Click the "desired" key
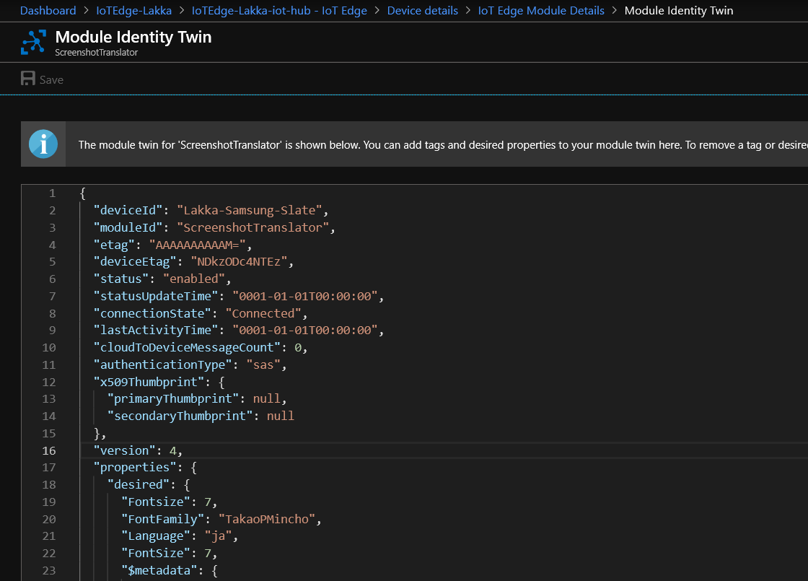The image size is (808, 581). coord(139,484)
